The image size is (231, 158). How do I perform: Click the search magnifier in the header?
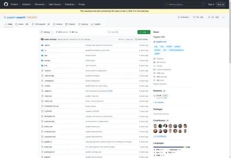point(167,5)
